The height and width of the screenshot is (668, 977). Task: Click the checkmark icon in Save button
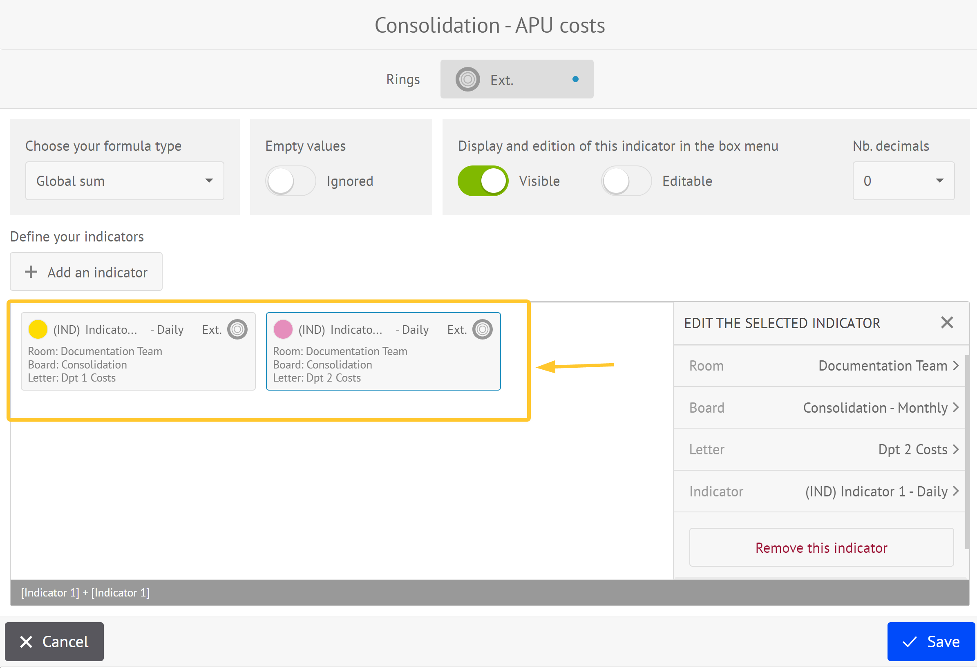point(910,641)
